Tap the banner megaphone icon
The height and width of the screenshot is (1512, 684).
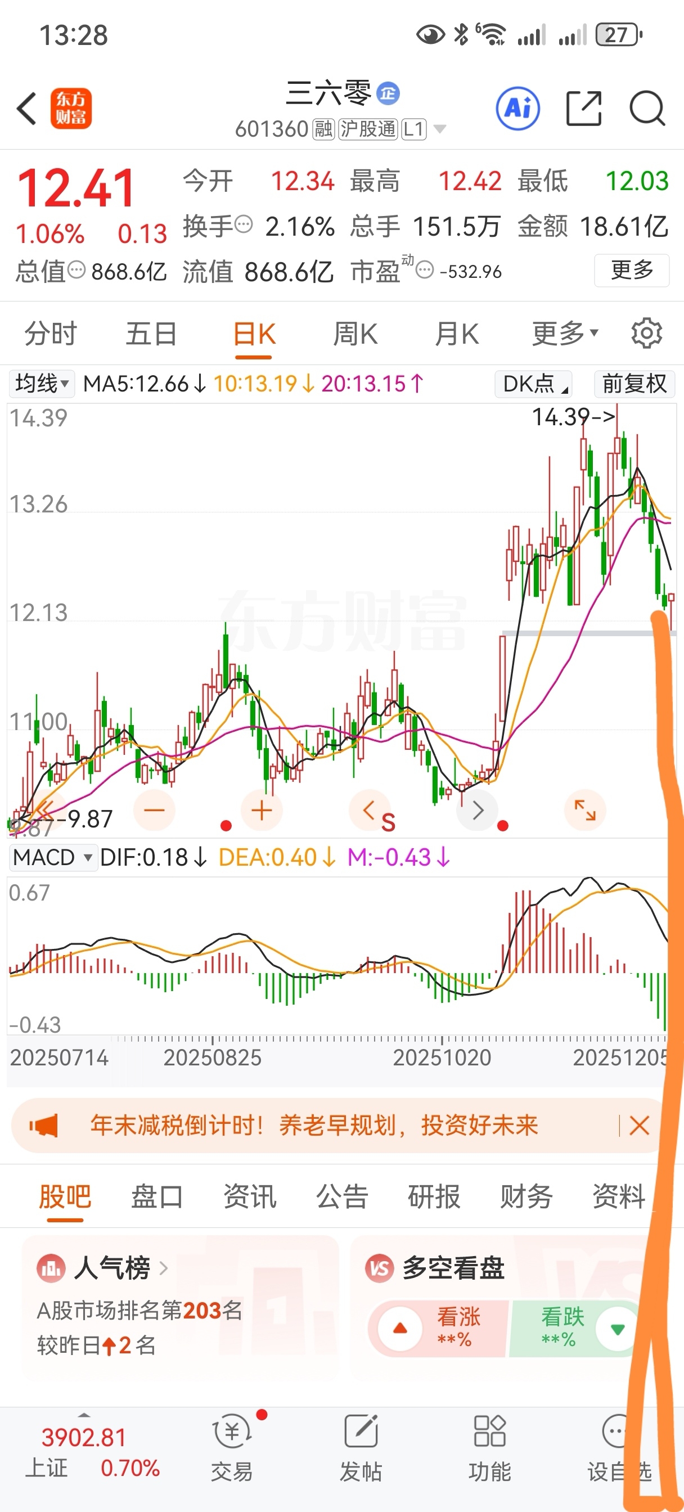44,1125
